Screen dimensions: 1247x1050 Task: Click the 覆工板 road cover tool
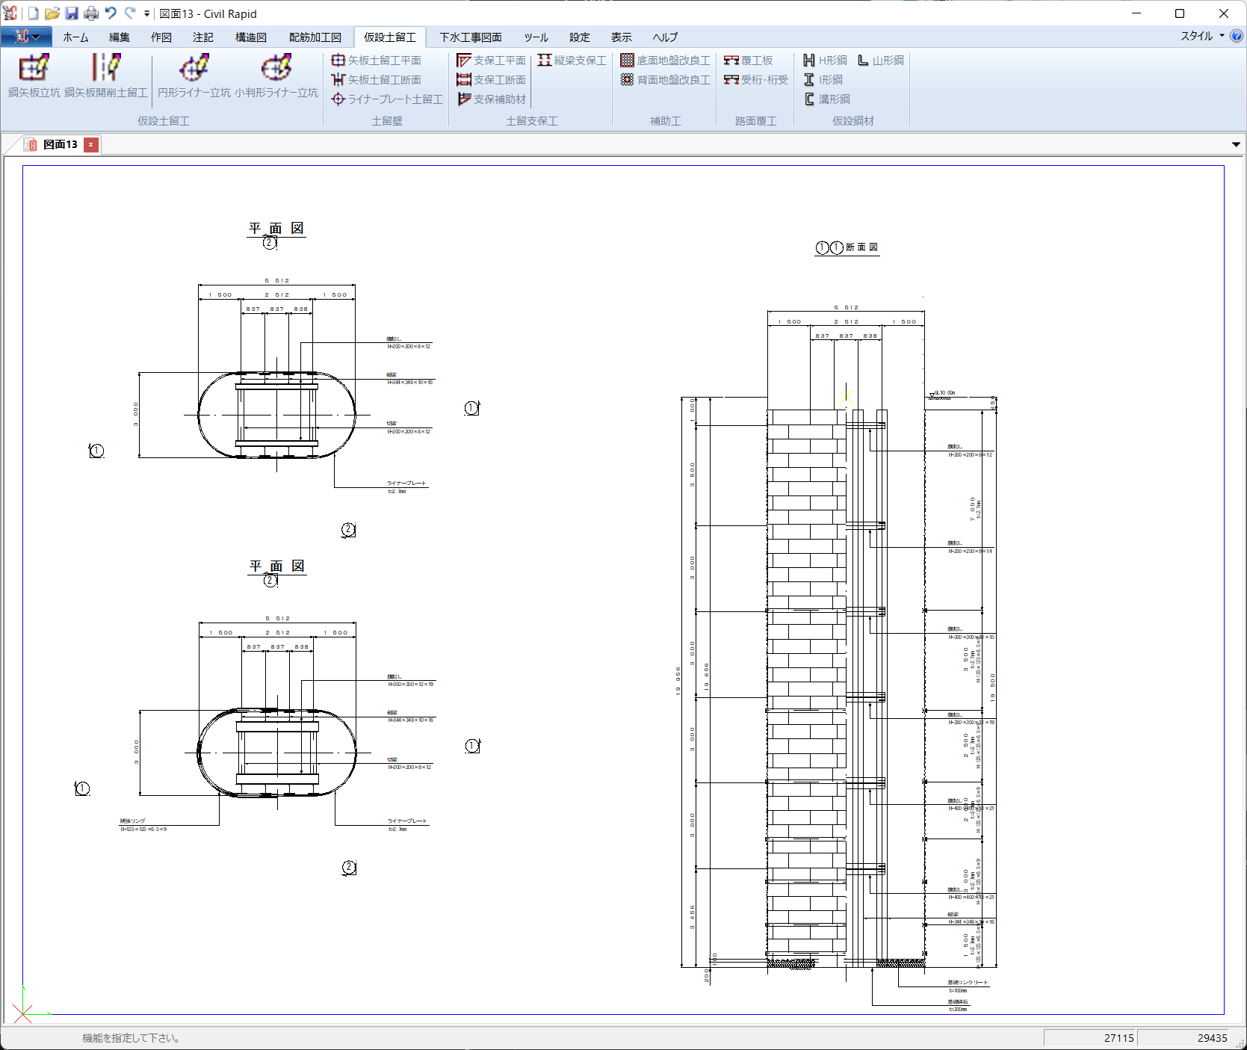[749, 61]
